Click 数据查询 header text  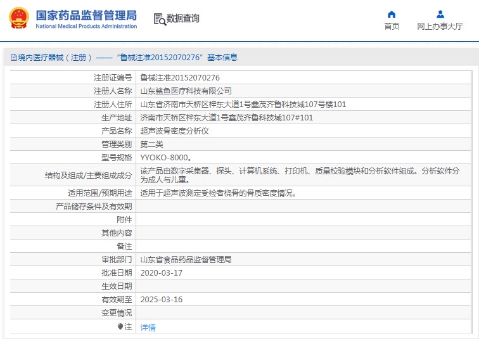click(x=183, y=18)
